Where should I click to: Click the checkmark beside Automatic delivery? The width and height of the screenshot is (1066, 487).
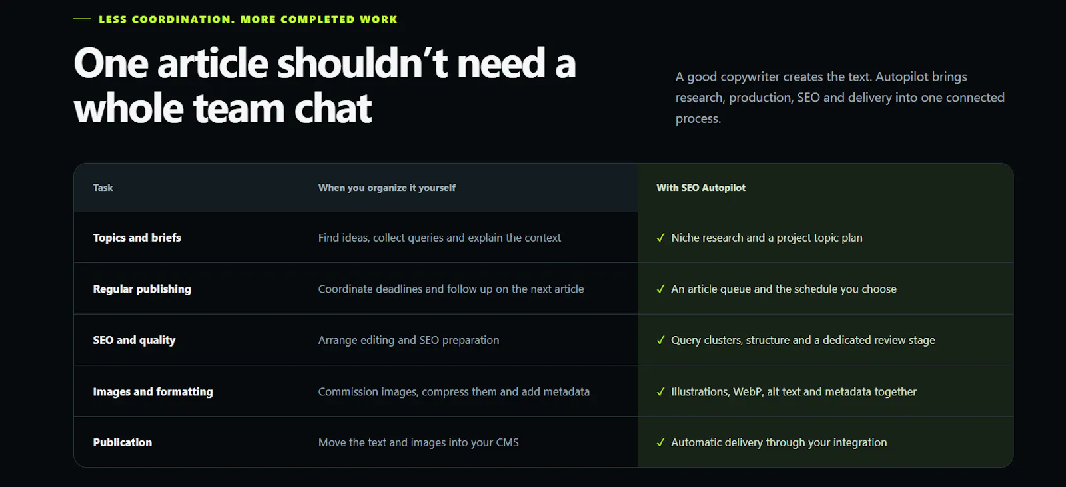tap(660, 442)
